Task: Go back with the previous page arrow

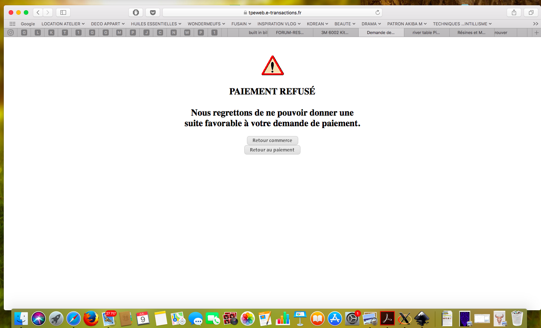Action: [38, 12]
